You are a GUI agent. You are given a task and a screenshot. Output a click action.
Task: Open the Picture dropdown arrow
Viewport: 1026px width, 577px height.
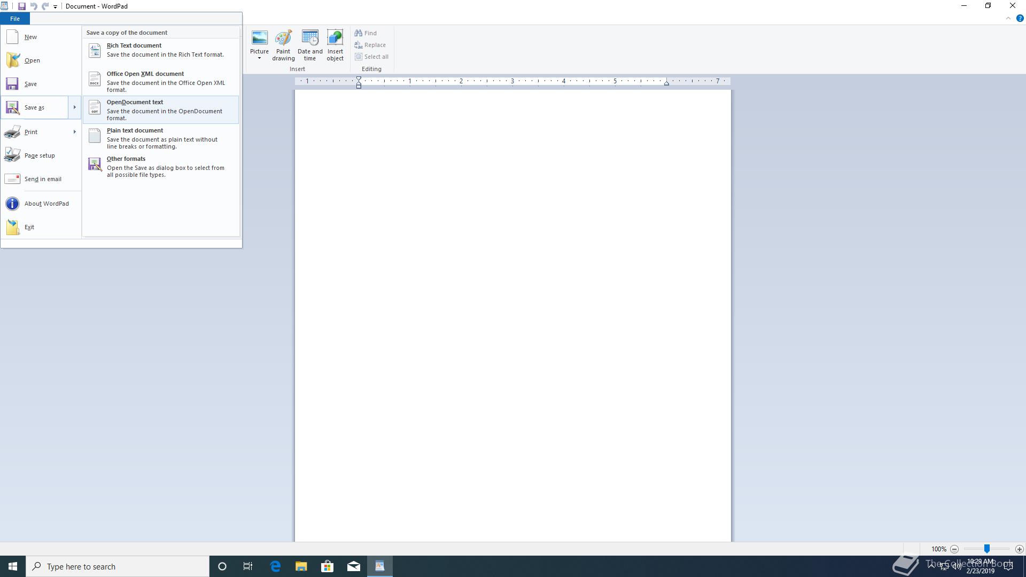click(259, 58)
